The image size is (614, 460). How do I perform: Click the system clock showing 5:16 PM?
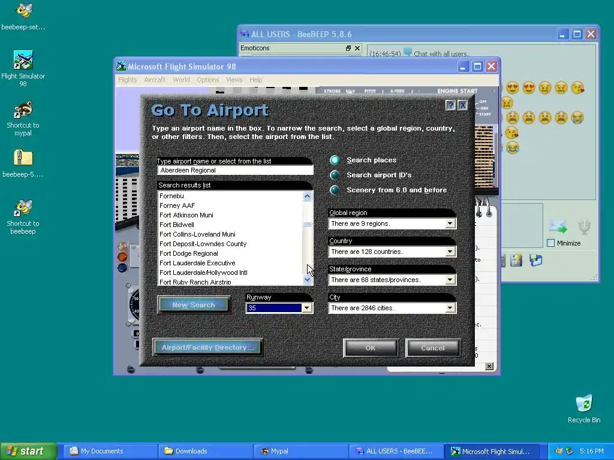click(x=591, y=451)
